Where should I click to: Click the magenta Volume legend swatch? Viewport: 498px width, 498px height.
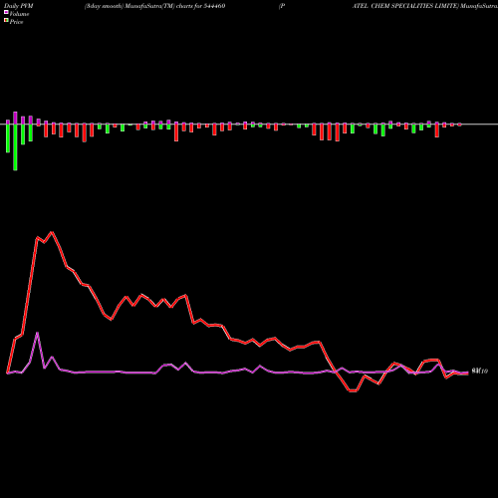click(x=6, y=12)
